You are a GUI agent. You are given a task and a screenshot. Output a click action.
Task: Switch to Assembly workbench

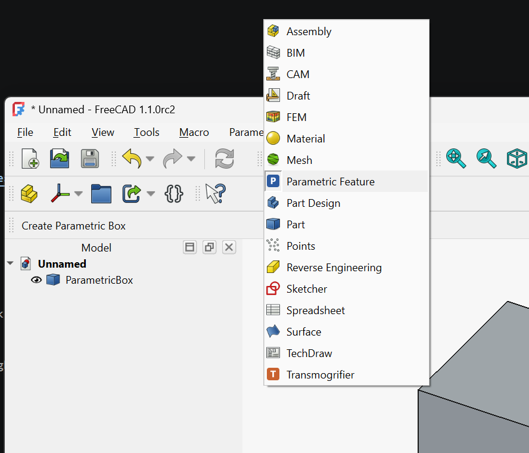pos(347,32)
